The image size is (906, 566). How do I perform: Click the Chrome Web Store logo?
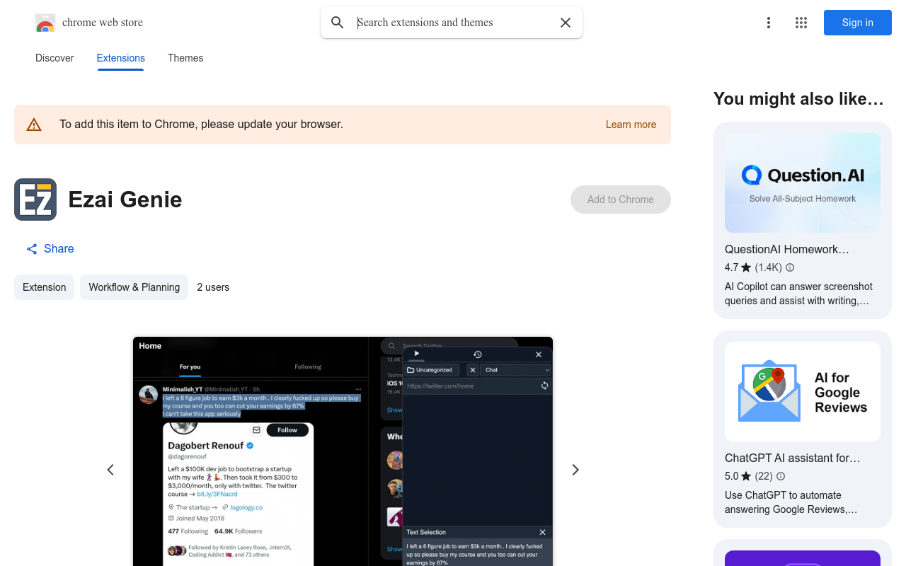(45, 23)
